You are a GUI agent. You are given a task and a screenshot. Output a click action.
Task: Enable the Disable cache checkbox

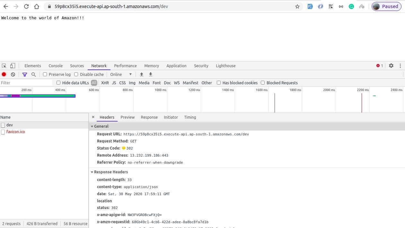(76, 74)
